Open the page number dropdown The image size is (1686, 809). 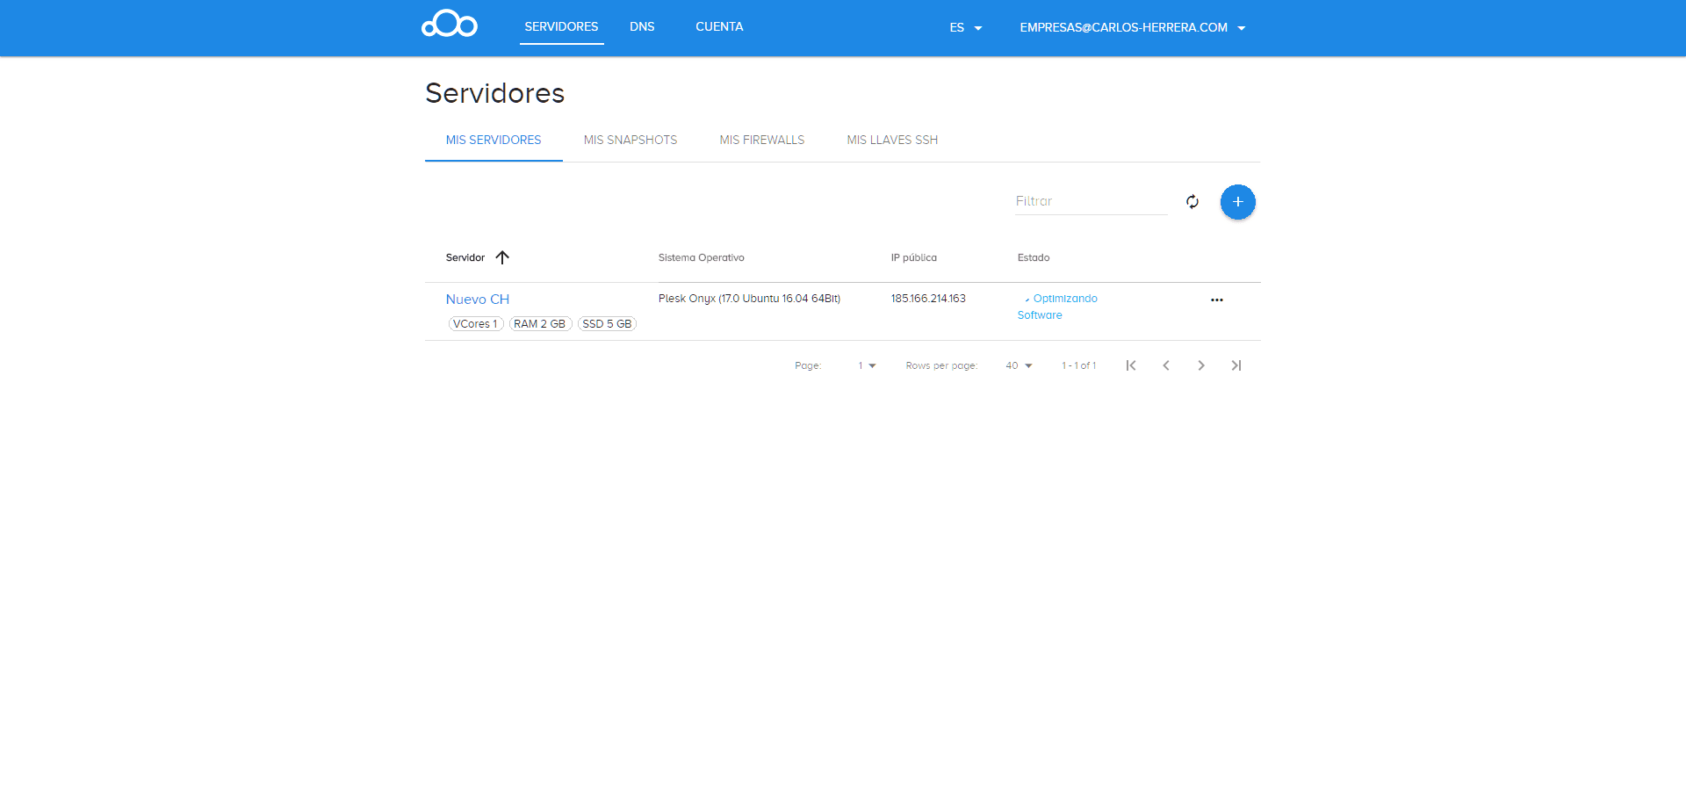[867, 365]
